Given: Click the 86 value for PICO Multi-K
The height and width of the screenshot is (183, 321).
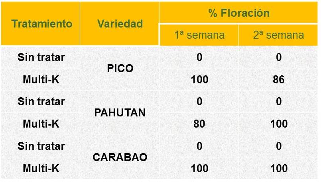Looking at the screenshot, I should point(279,79).
